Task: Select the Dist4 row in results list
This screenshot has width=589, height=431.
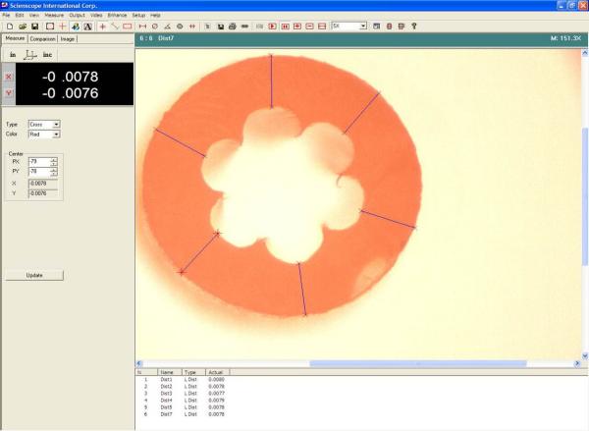Action: [x=166, y=401]
